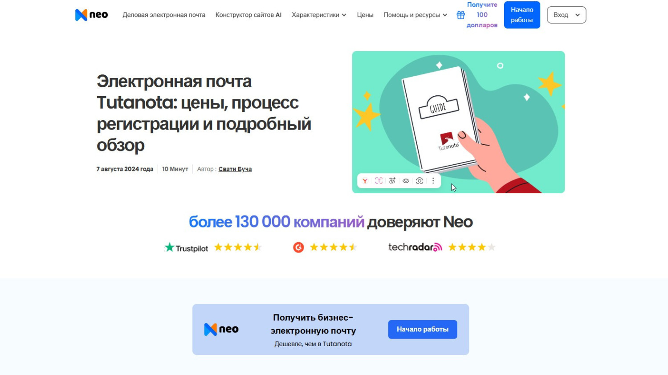Go to Конструктор сайтов AI

248,15
